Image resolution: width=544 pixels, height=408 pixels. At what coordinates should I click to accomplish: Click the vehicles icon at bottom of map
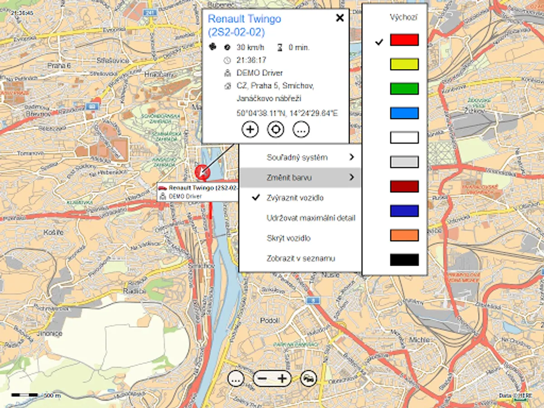click(309, 378)
